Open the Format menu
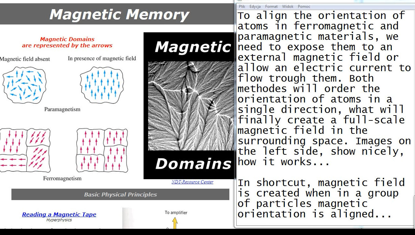Image resolution: width=415 pixels, height=235 pixels. pos(271,7)
